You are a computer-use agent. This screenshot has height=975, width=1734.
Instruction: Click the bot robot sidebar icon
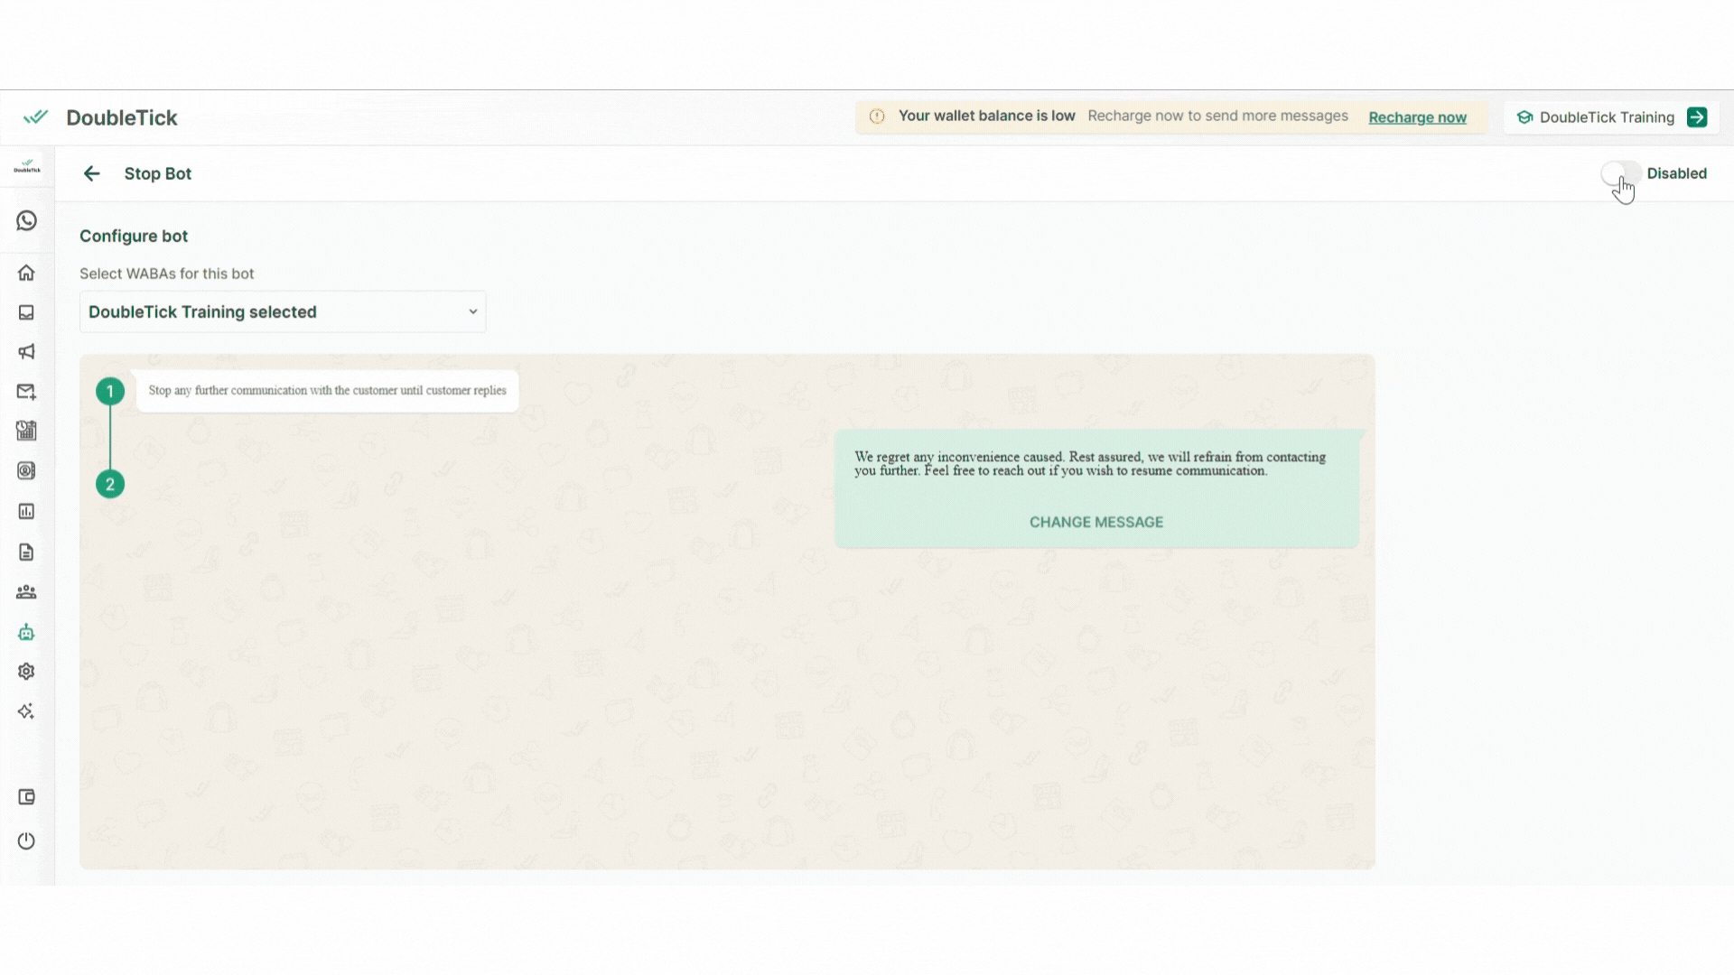pyautogui.click(x=26, y=633)
